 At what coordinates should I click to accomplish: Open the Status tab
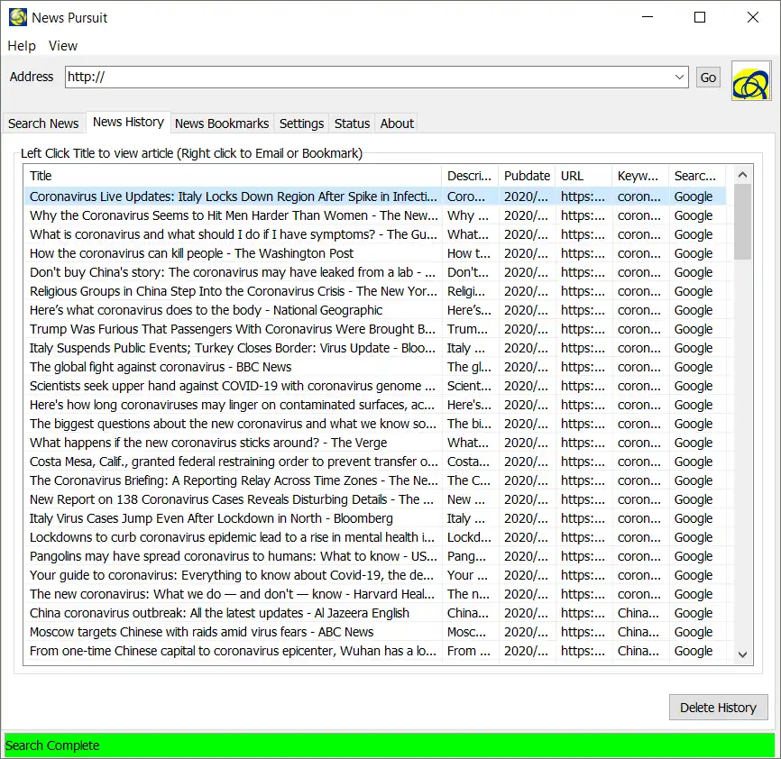click(352, 123)
